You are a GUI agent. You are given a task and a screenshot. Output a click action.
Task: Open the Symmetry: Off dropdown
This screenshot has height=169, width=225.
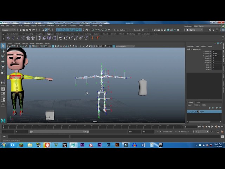point(140,30)
